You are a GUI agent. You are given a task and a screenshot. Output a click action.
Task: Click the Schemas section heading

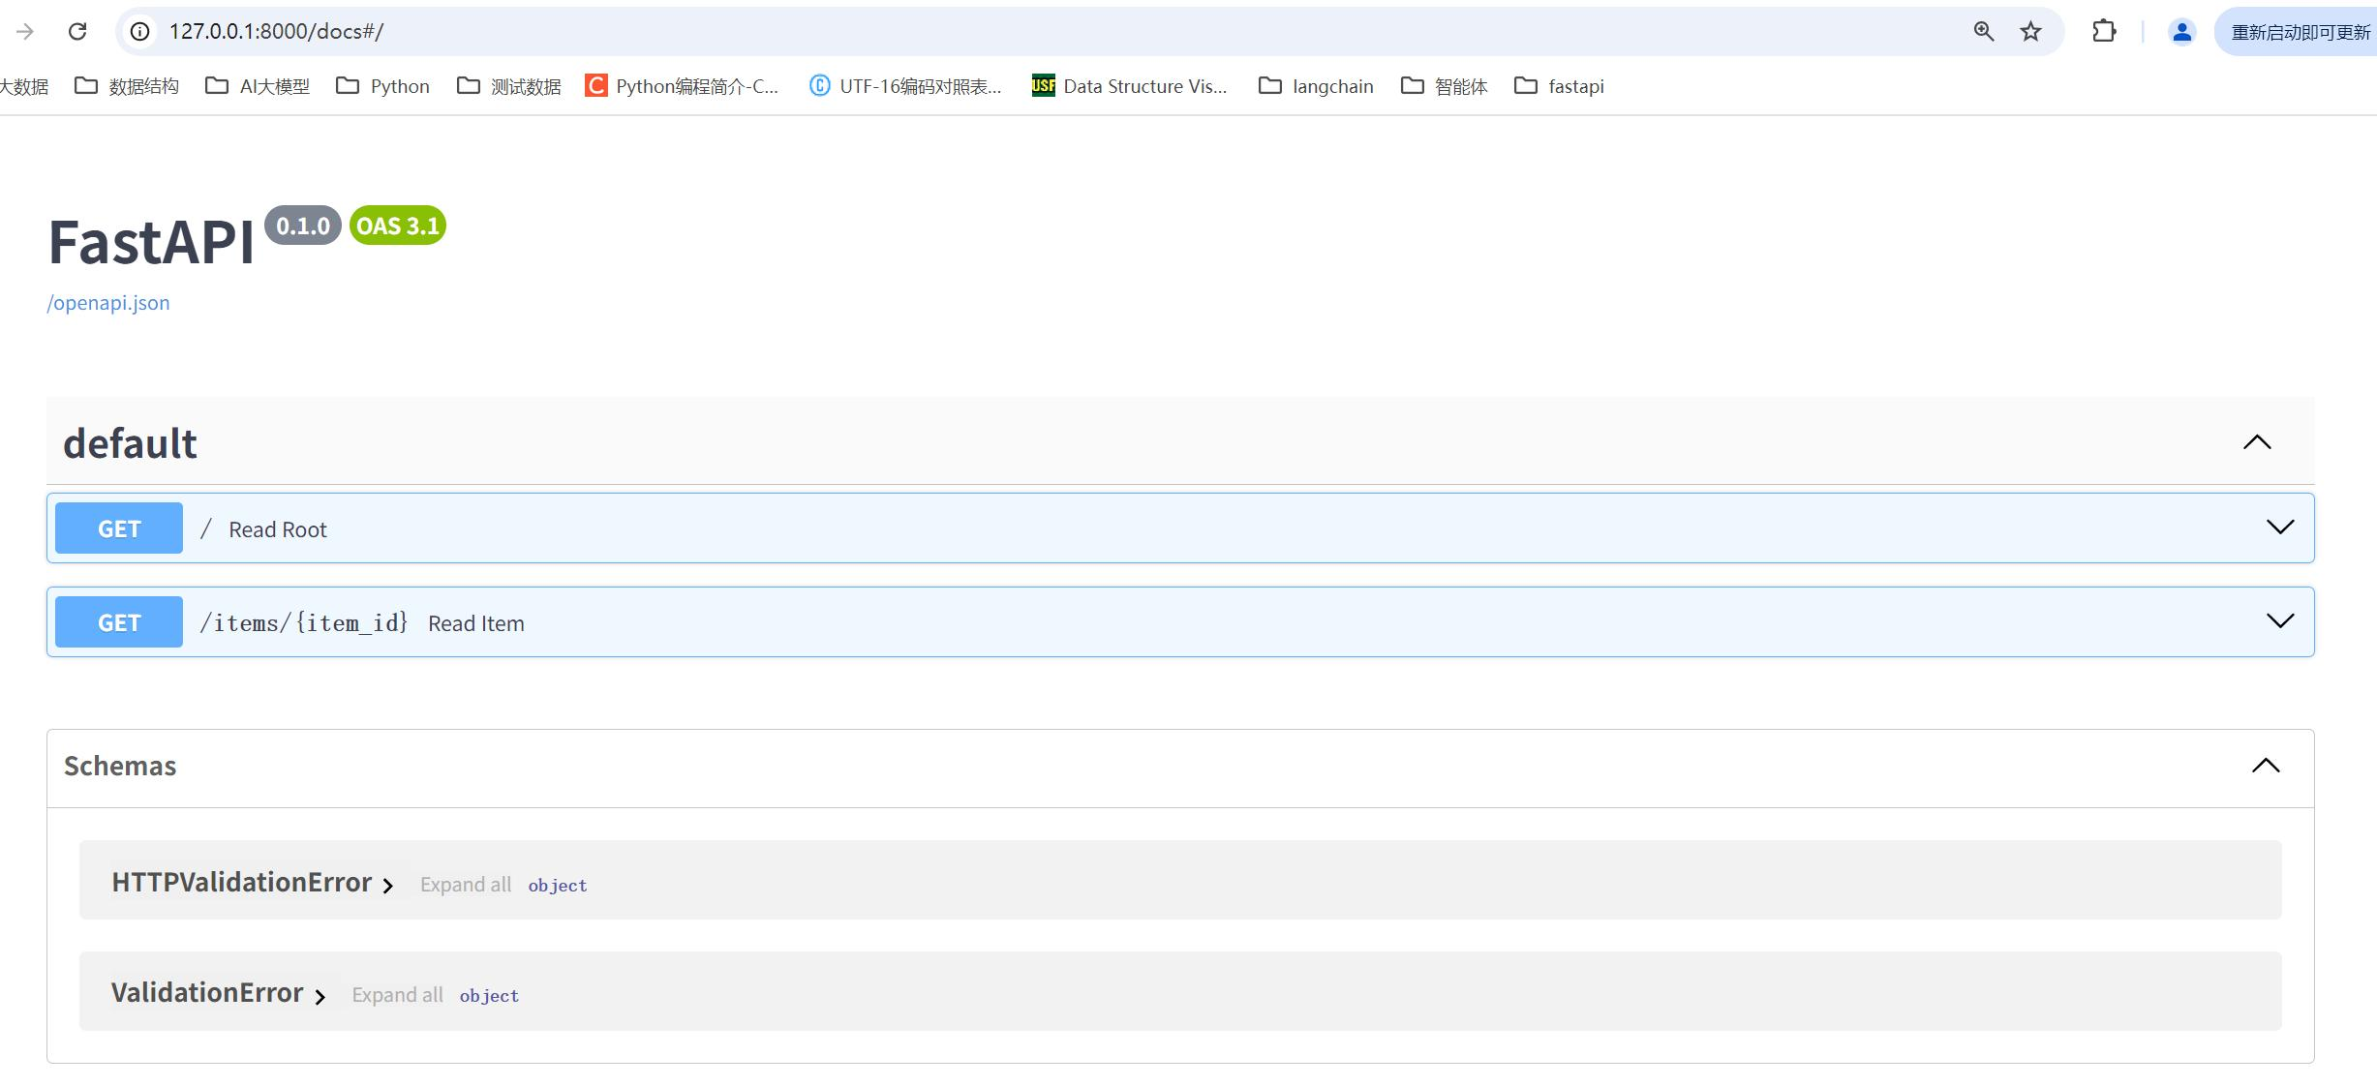pos(120,766)
